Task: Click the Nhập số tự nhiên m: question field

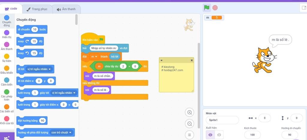Action: (104, 48)
